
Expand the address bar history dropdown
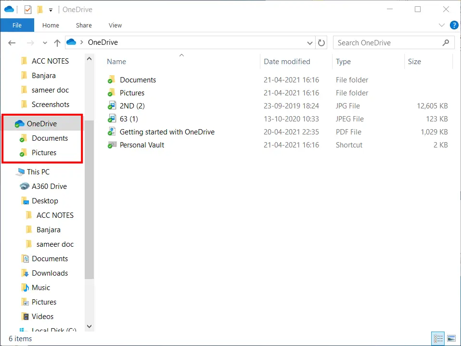(x=309, y=43)
